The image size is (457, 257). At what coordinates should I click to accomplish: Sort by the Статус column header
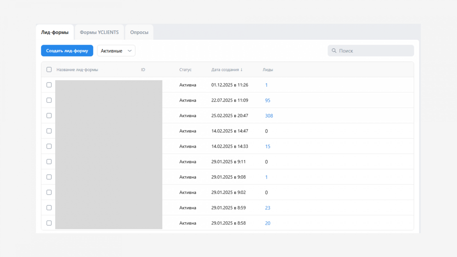pyautogui.click(x=185, y=70)
